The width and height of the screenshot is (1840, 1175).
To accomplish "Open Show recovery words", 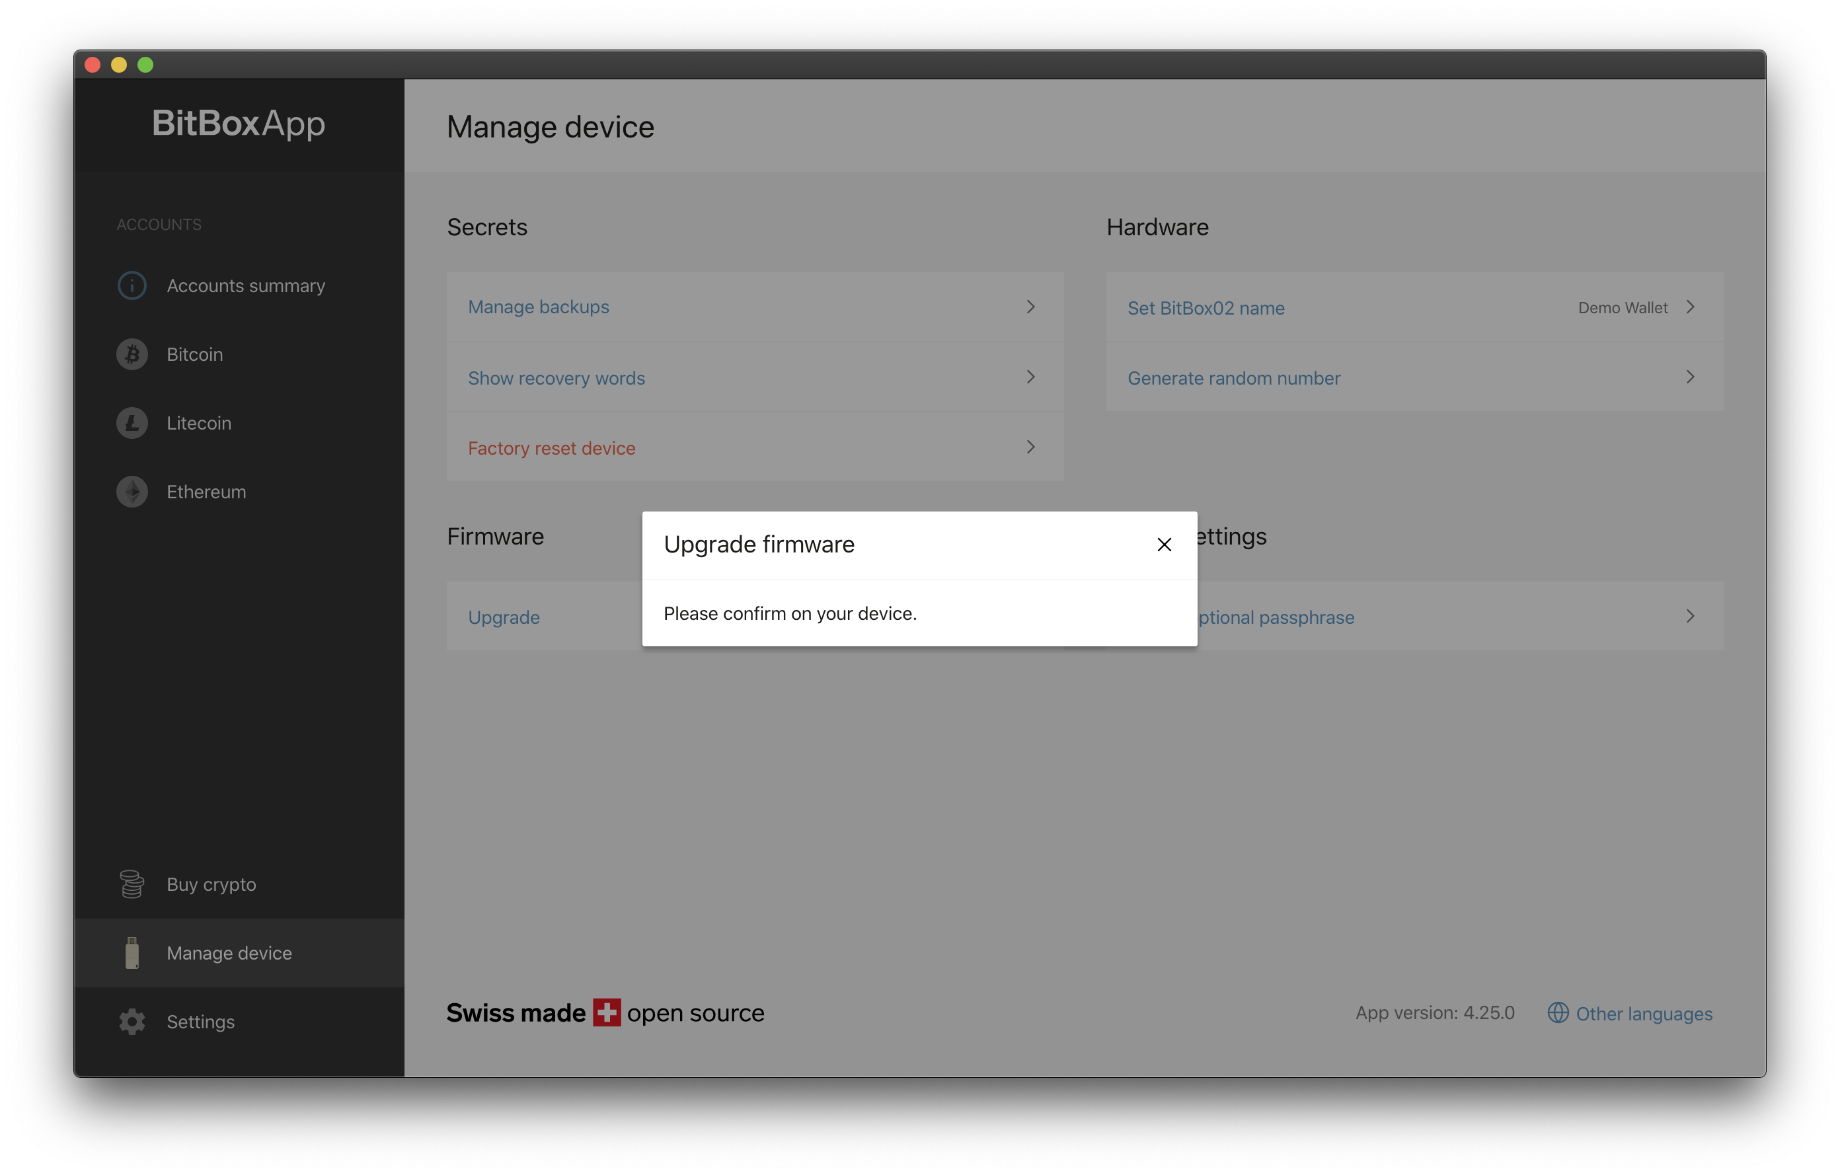I will click(755, 377).
